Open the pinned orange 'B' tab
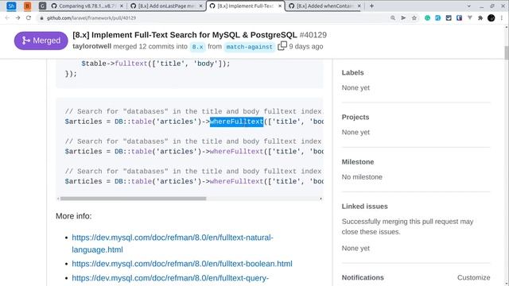This screenshot has height=286, width=509. click(27, 6)
